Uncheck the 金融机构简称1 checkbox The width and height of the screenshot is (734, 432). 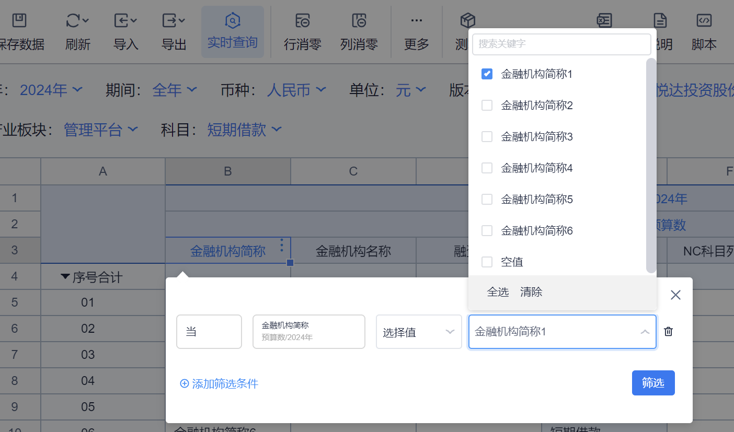point(487,74)
